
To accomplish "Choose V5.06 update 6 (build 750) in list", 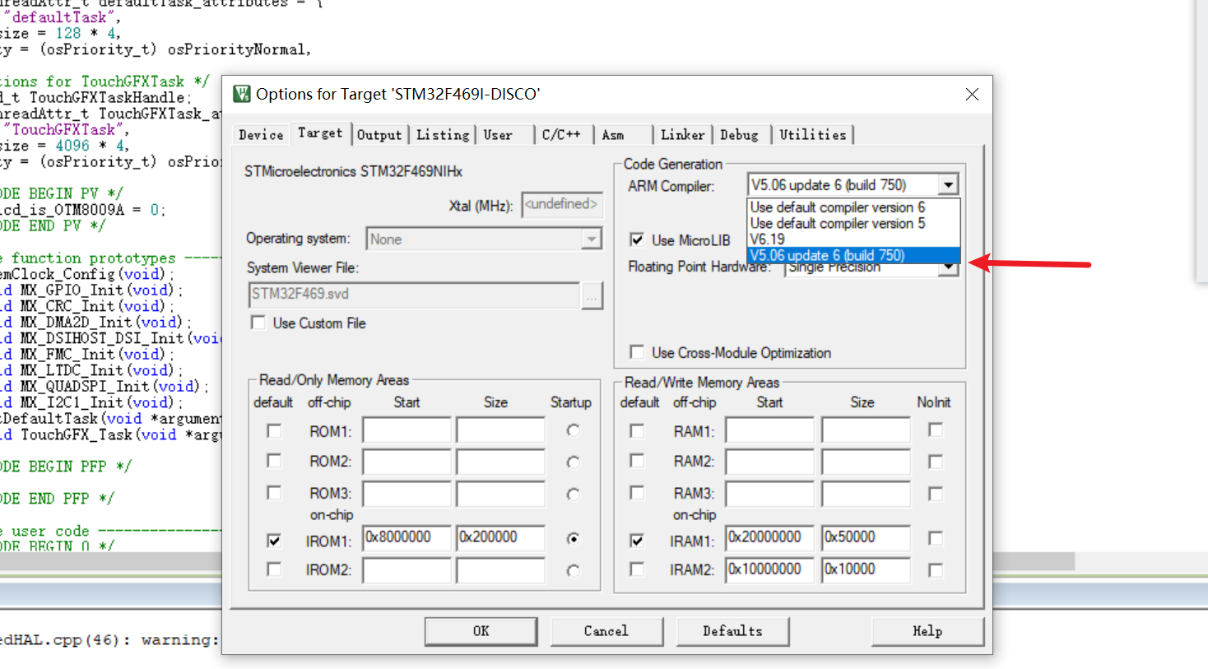I will [x=853, y=255].
